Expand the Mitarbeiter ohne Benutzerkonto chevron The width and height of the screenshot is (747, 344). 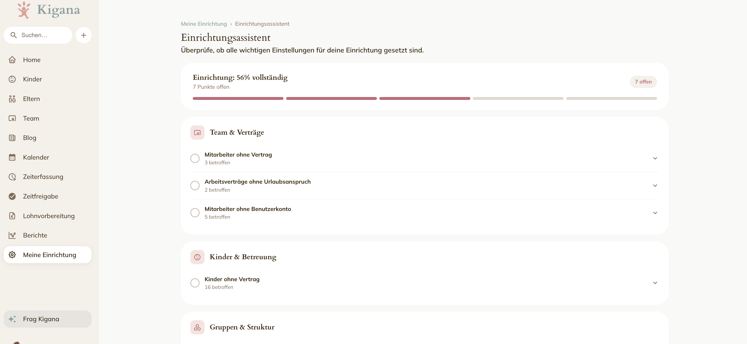[x=655, y=213]
